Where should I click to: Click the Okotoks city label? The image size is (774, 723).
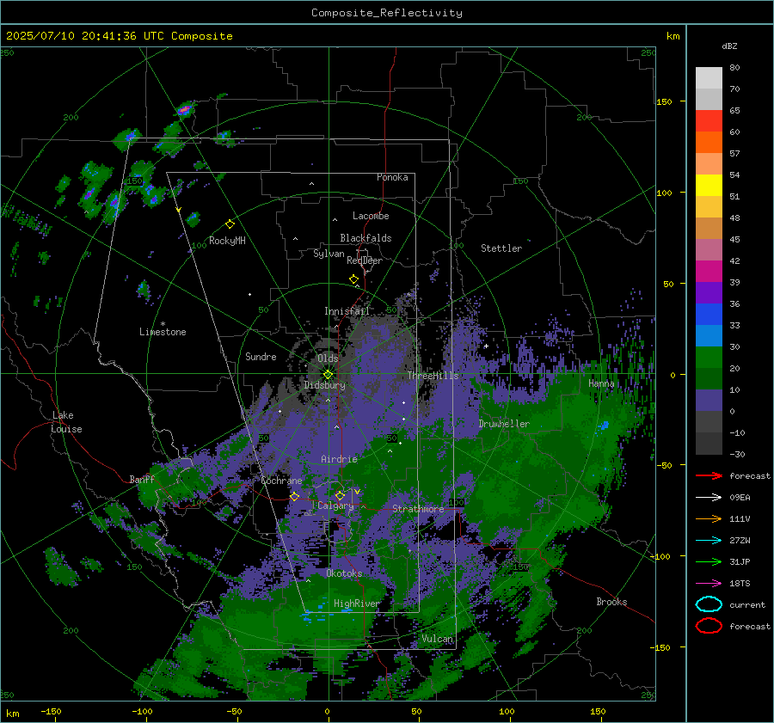pos(344,573)
